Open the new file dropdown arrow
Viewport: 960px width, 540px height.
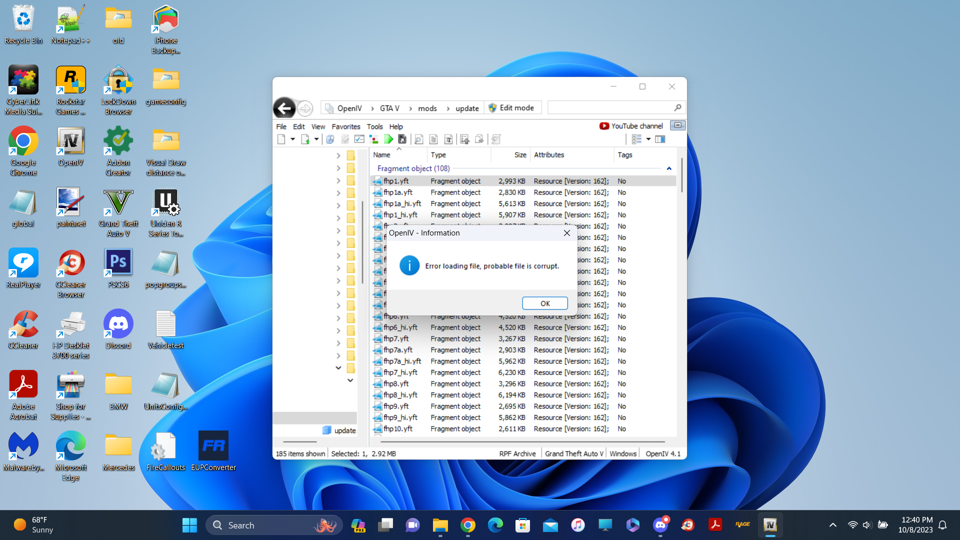click(293, 139)
